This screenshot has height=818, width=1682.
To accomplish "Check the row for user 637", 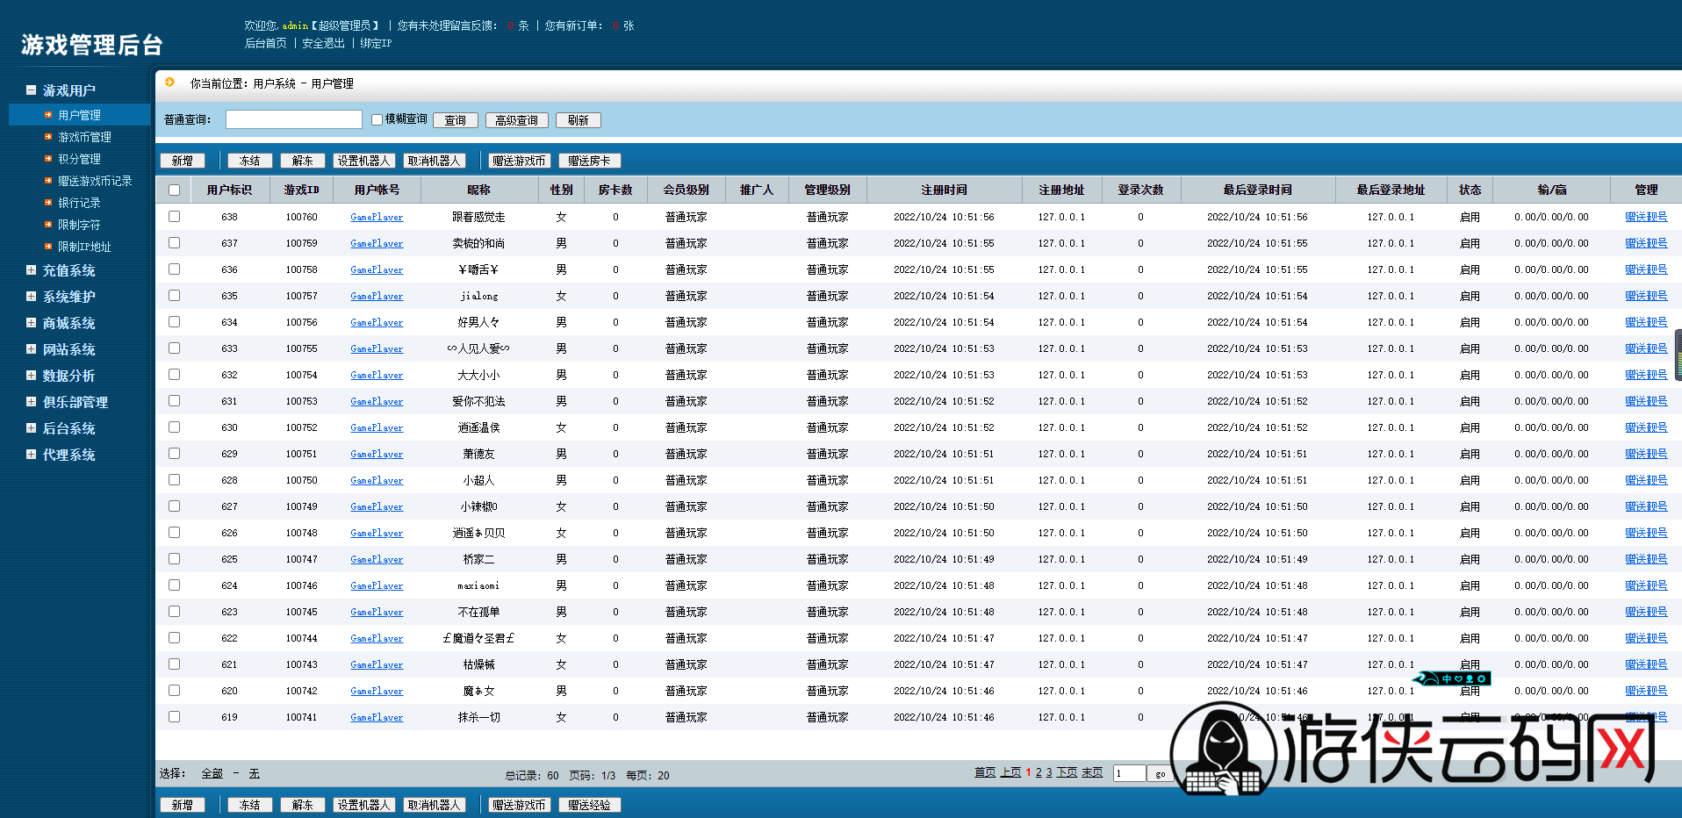I will pyautogui.click(x=174, y=242).
